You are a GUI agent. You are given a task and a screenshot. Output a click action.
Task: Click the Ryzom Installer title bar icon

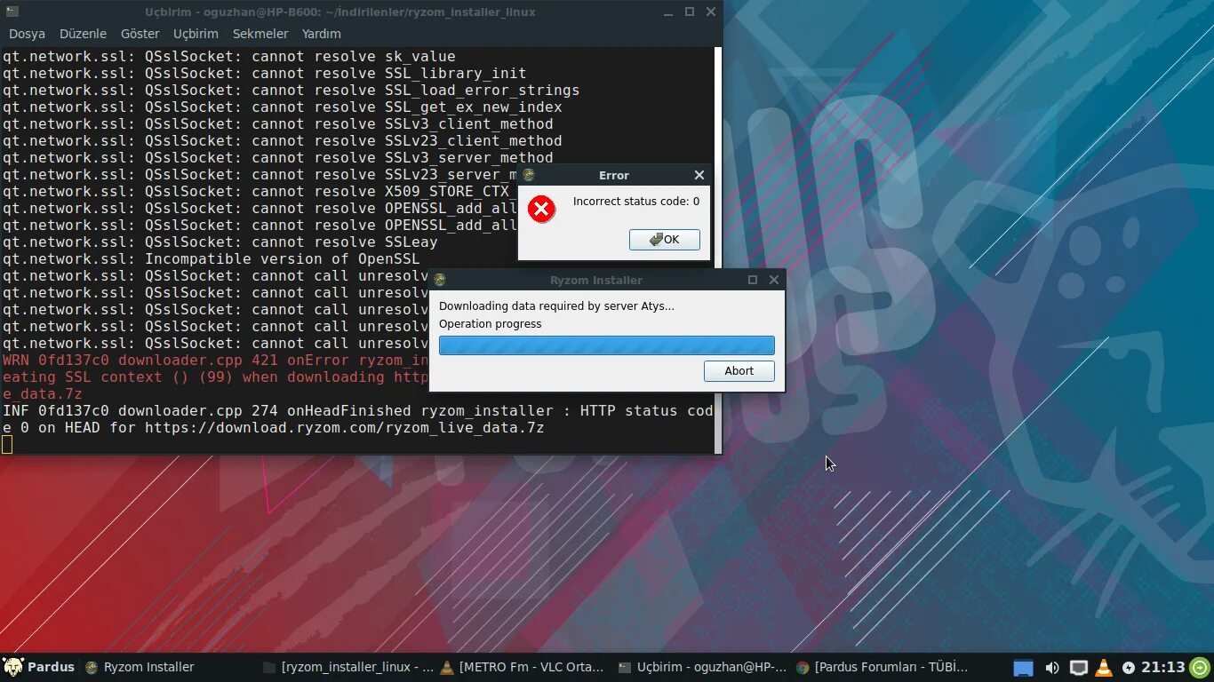click(439, 280)
